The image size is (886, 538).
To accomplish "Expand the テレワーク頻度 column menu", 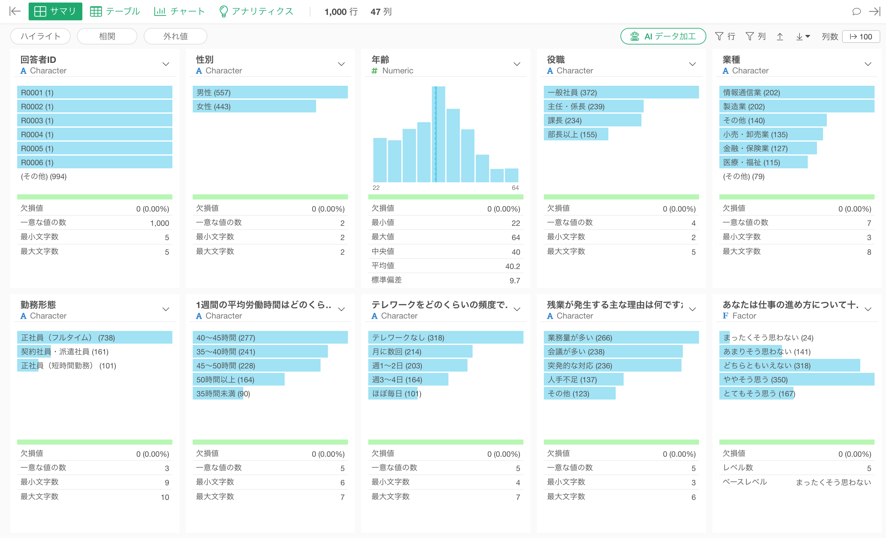I will tap(517, 309).
